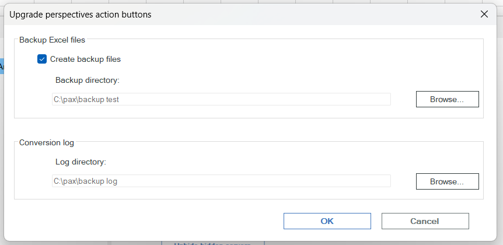Click the 'Create backup files' label text
503x245 pixels.
coord(85,60)
